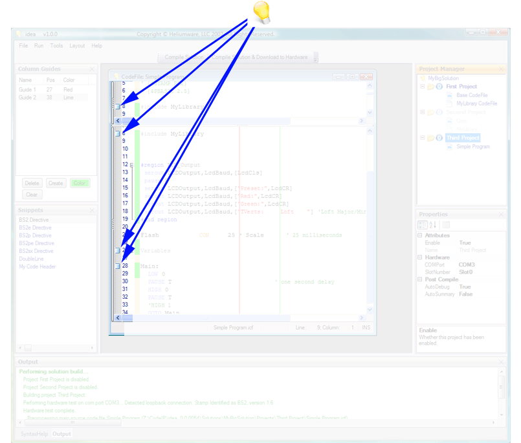
Task: Select the MyBigSolution solution icon
Action: [x=423, y=78]
